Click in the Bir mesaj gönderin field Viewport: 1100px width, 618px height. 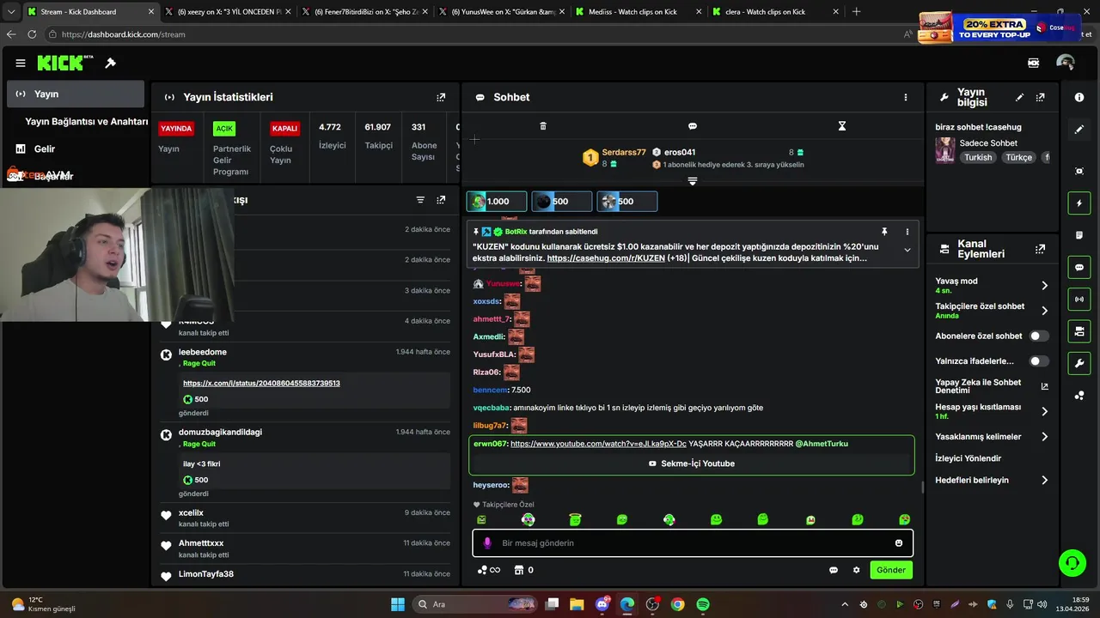(693, 542)
